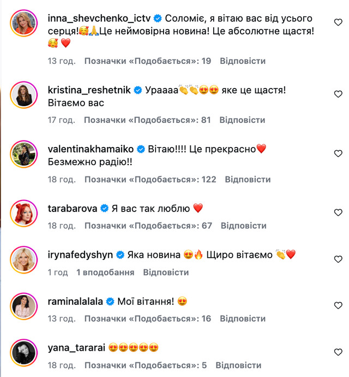
Task: Open irynafedyshyn's profile avatar
Action: [x=23, y=260]
